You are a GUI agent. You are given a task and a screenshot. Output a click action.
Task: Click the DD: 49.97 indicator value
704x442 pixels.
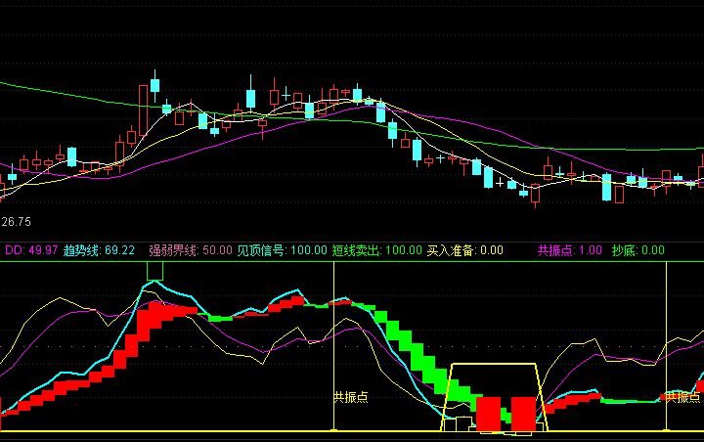coord(31,250)
